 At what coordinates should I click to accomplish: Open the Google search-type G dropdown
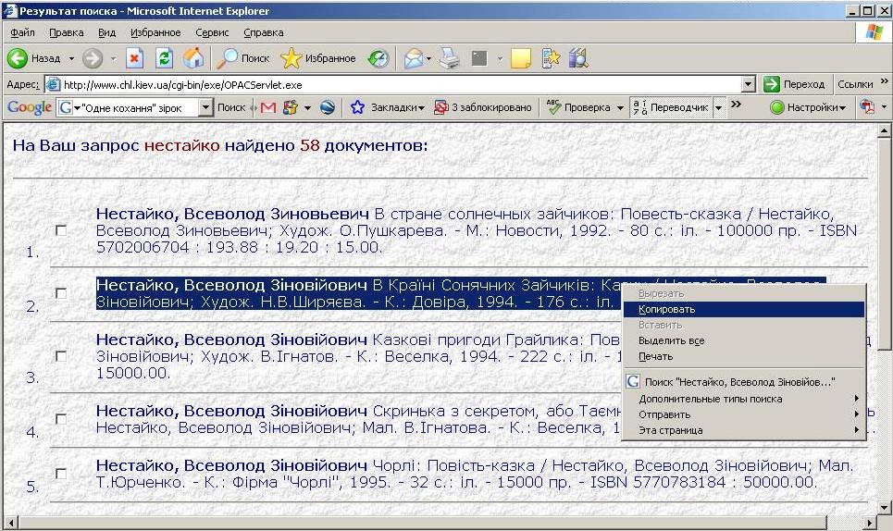tap(70, 107)
